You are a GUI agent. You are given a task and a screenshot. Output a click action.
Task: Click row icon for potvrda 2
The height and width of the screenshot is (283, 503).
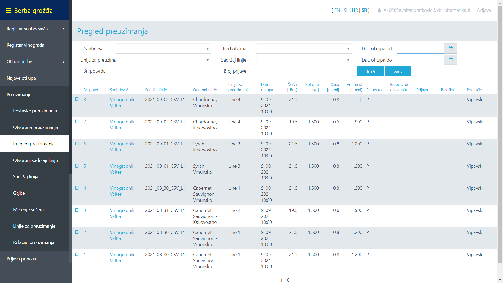pyautogui.click(x=77, y=232)
